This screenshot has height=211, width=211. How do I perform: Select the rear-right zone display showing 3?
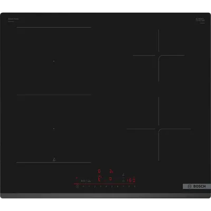coord(111,171)
